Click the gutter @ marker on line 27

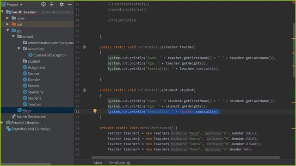click(x=84, y=90)
